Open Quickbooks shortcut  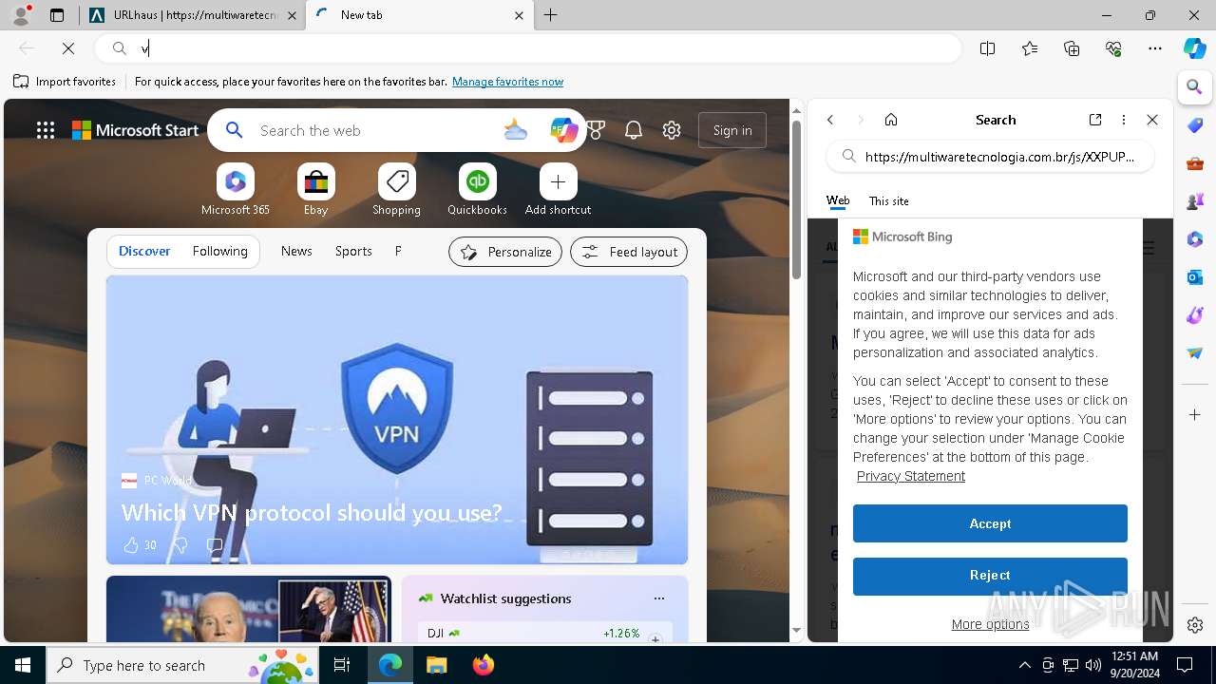coord(478,190)
